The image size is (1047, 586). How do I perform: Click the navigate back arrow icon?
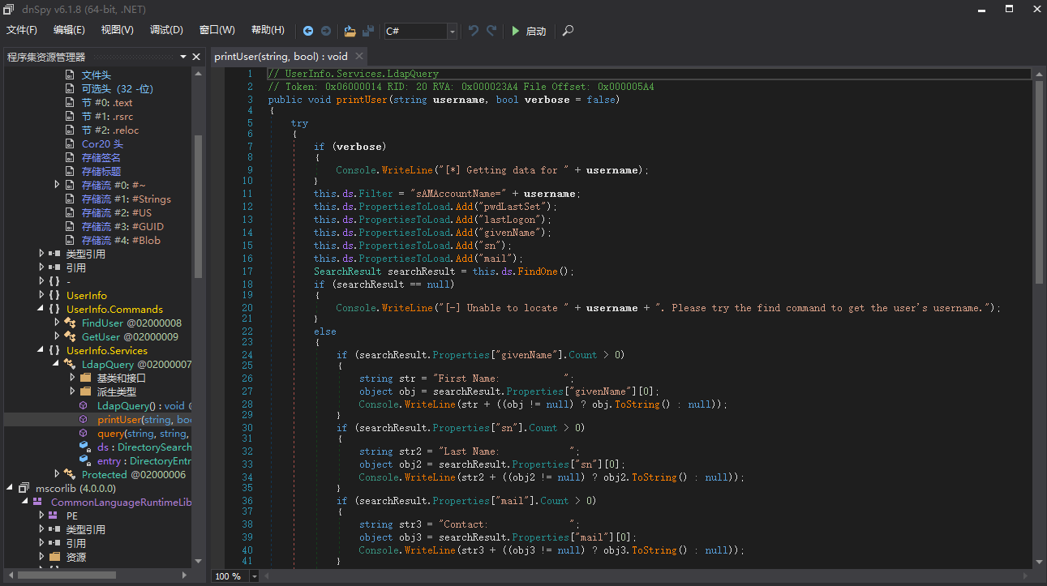click(308, 31)
